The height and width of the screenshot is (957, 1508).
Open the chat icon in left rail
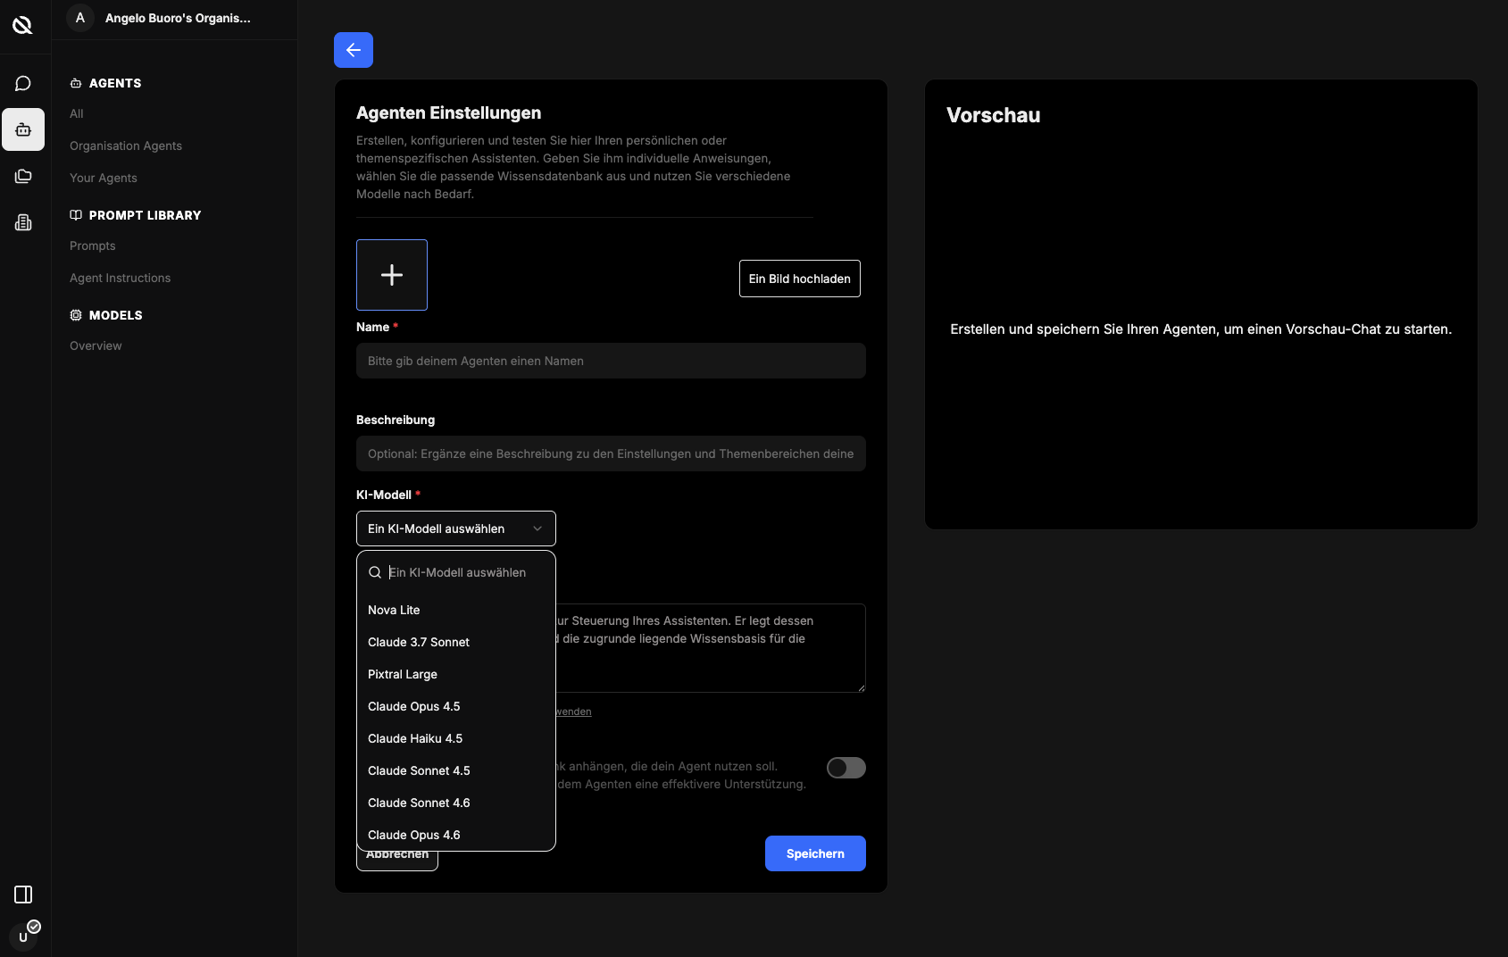[x=23, y=84]
